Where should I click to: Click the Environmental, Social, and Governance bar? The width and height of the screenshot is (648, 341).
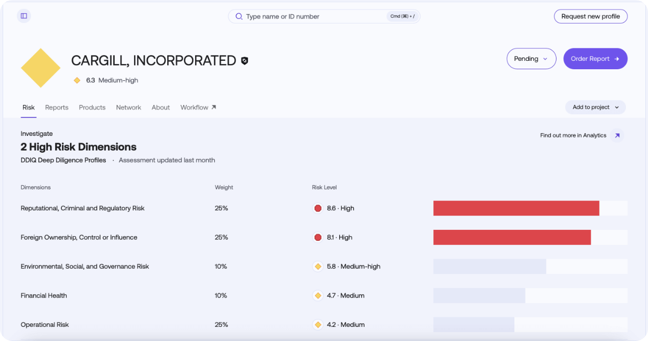click(x=490, y=267)
